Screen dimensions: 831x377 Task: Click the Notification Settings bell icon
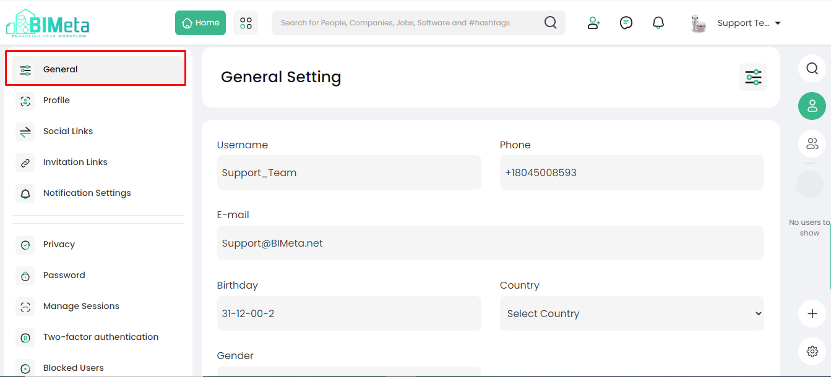(25, 193)
